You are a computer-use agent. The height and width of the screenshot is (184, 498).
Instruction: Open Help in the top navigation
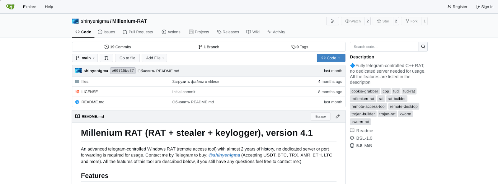point(49,7)
